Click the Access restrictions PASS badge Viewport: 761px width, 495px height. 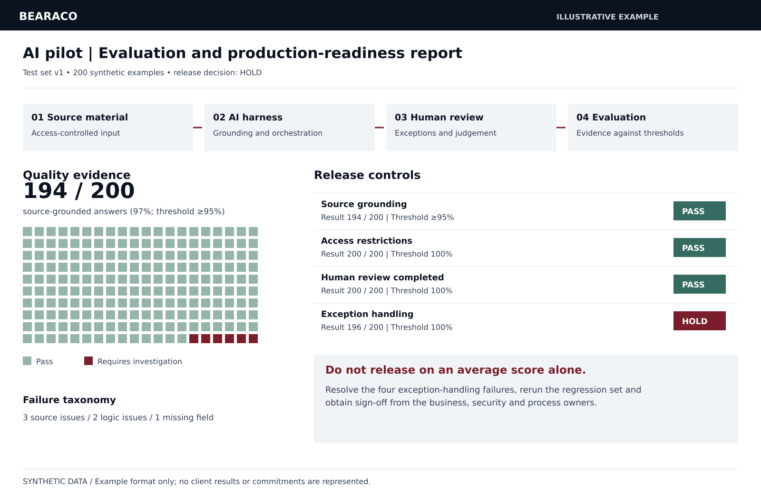click(700, 247)
